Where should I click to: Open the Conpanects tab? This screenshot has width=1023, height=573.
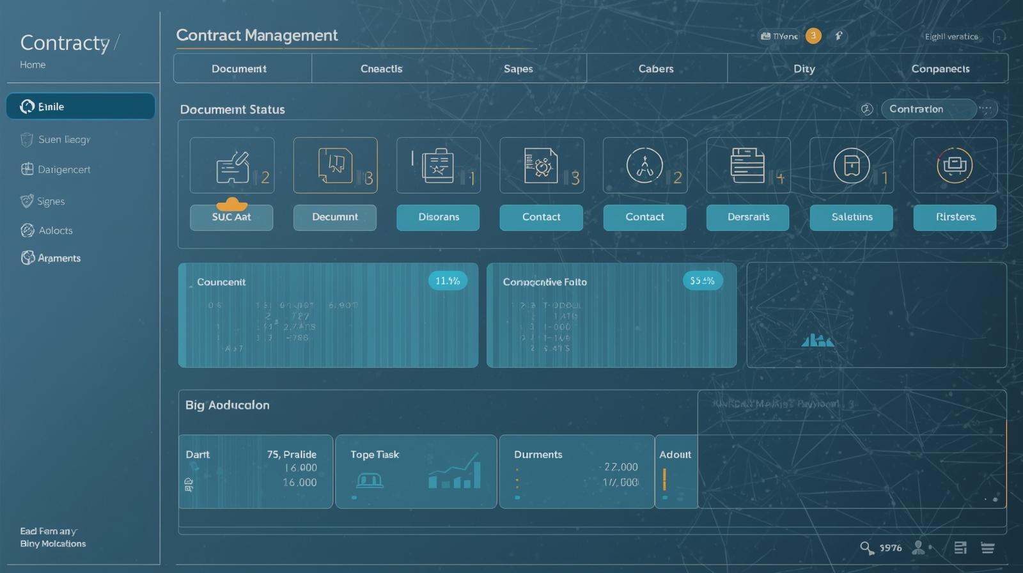pos(940,69)
